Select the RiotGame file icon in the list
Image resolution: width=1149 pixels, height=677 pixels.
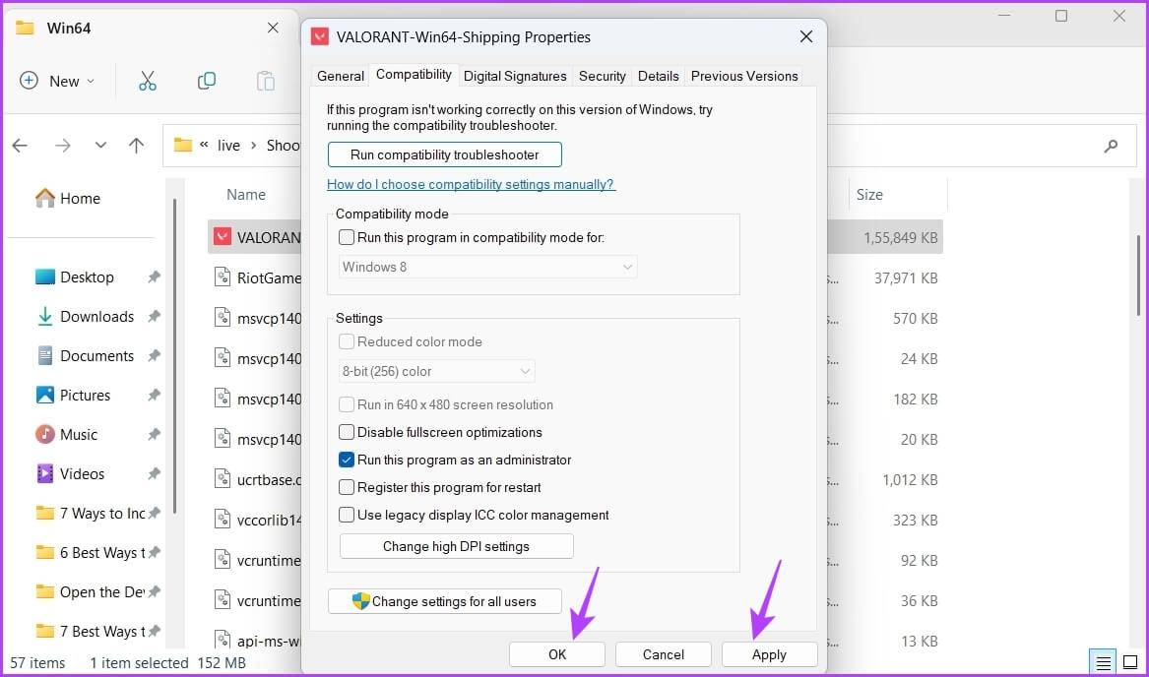click(223, 277)
